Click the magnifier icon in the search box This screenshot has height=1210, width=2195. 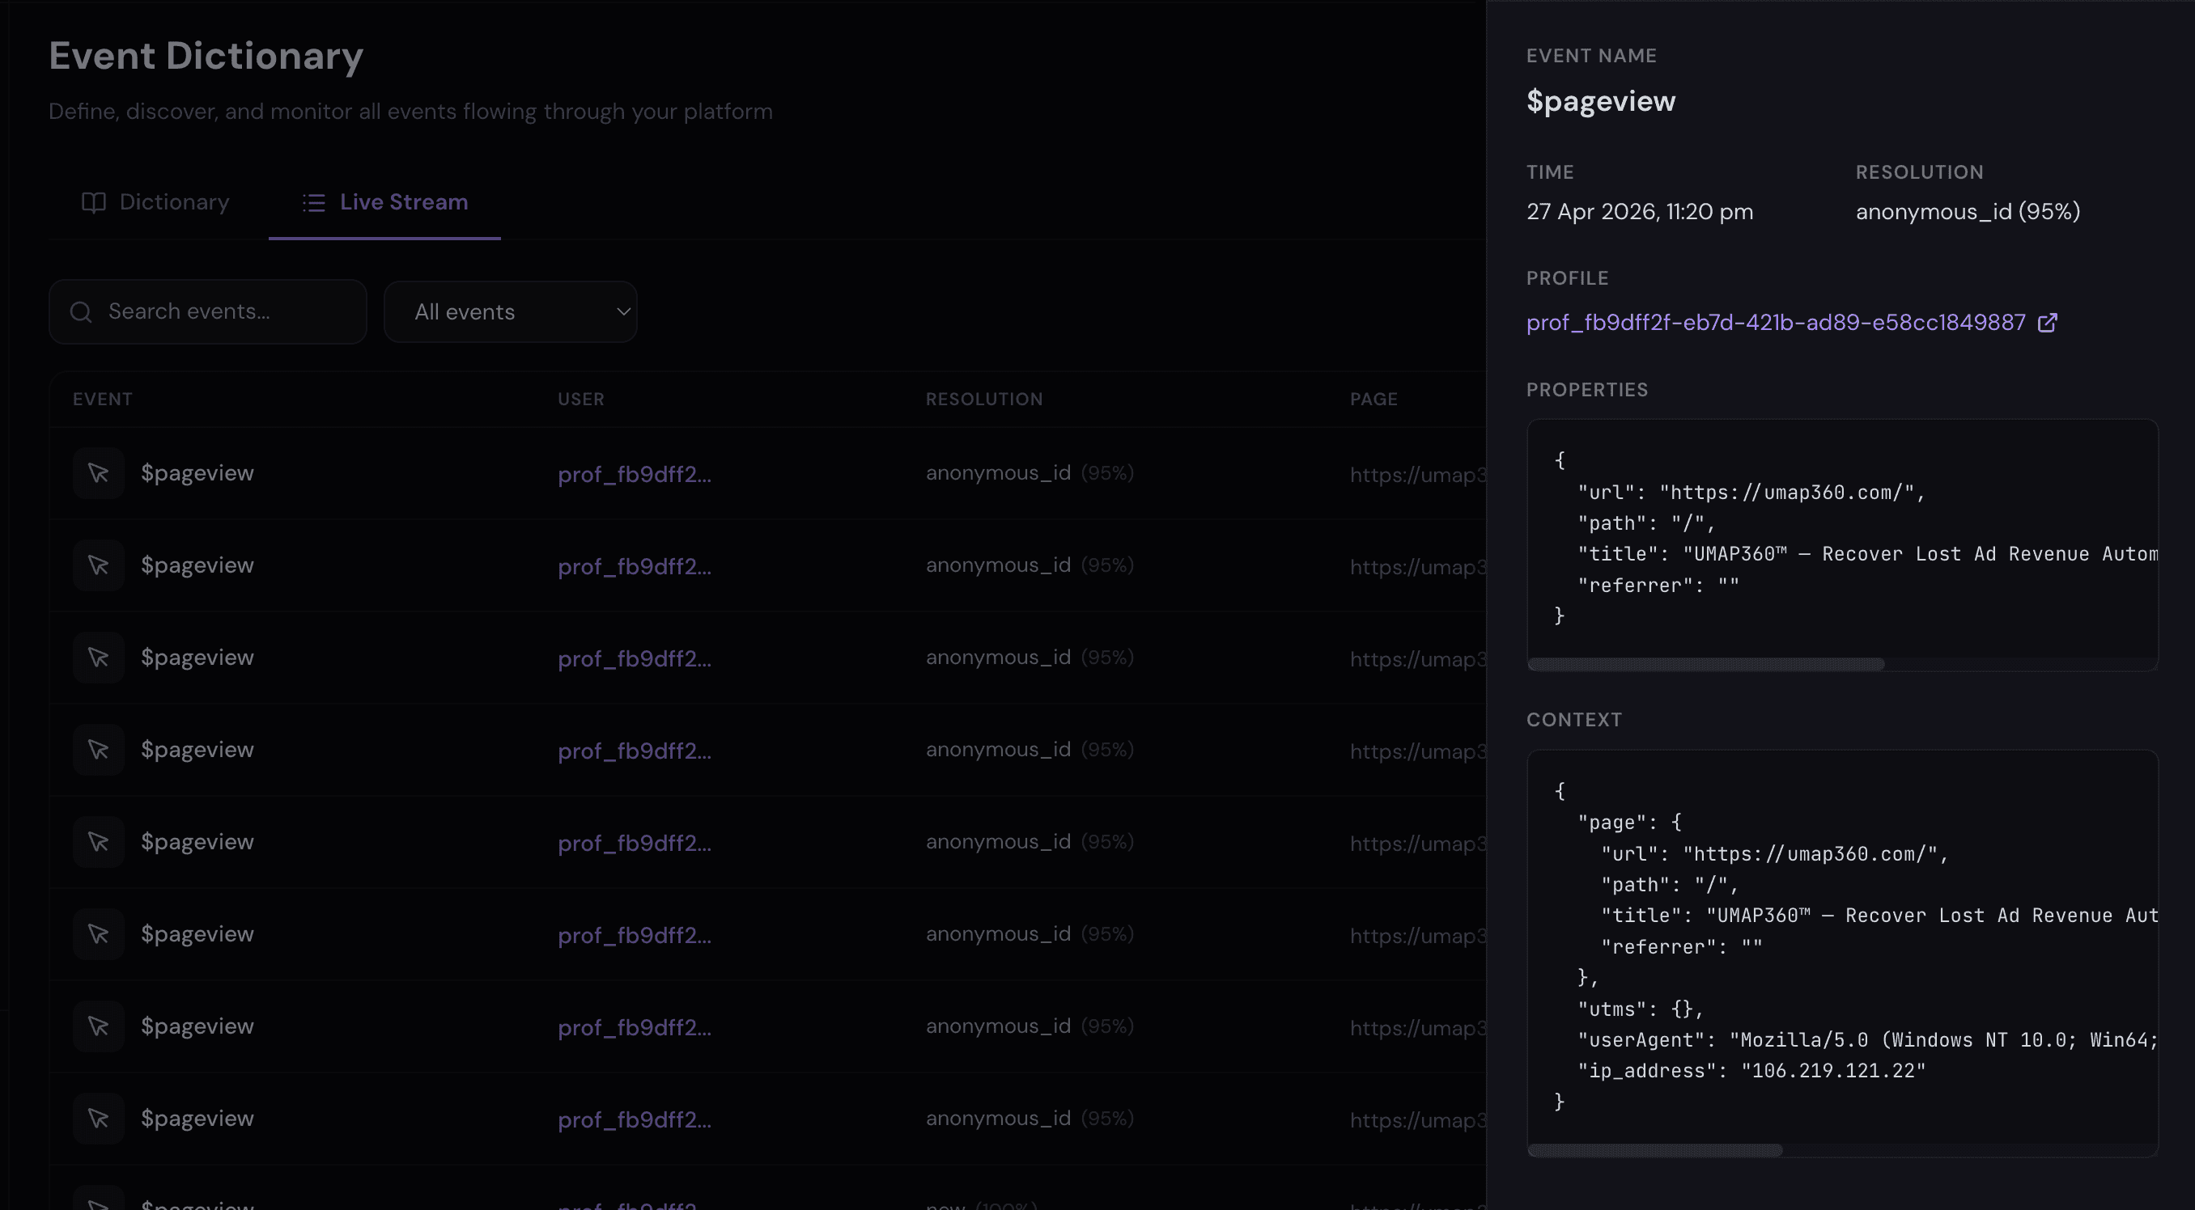point(81,311)
